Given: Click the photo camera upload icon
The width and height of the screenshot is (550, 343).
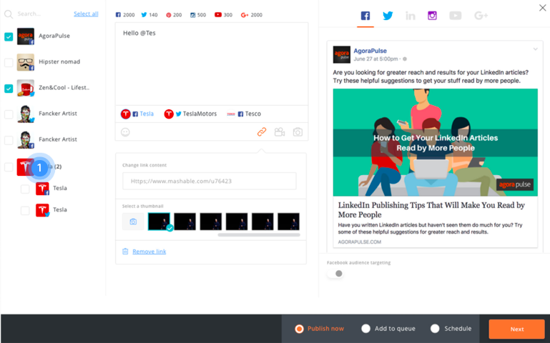Looking at the screenshot, I should tap(298, 132).
